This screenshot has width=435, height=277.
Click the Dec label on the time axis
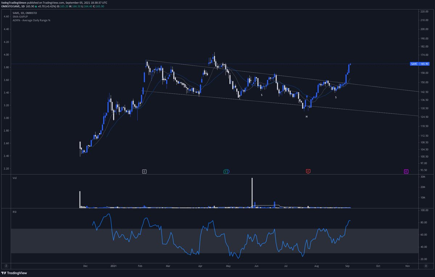[x=85, y=266]
